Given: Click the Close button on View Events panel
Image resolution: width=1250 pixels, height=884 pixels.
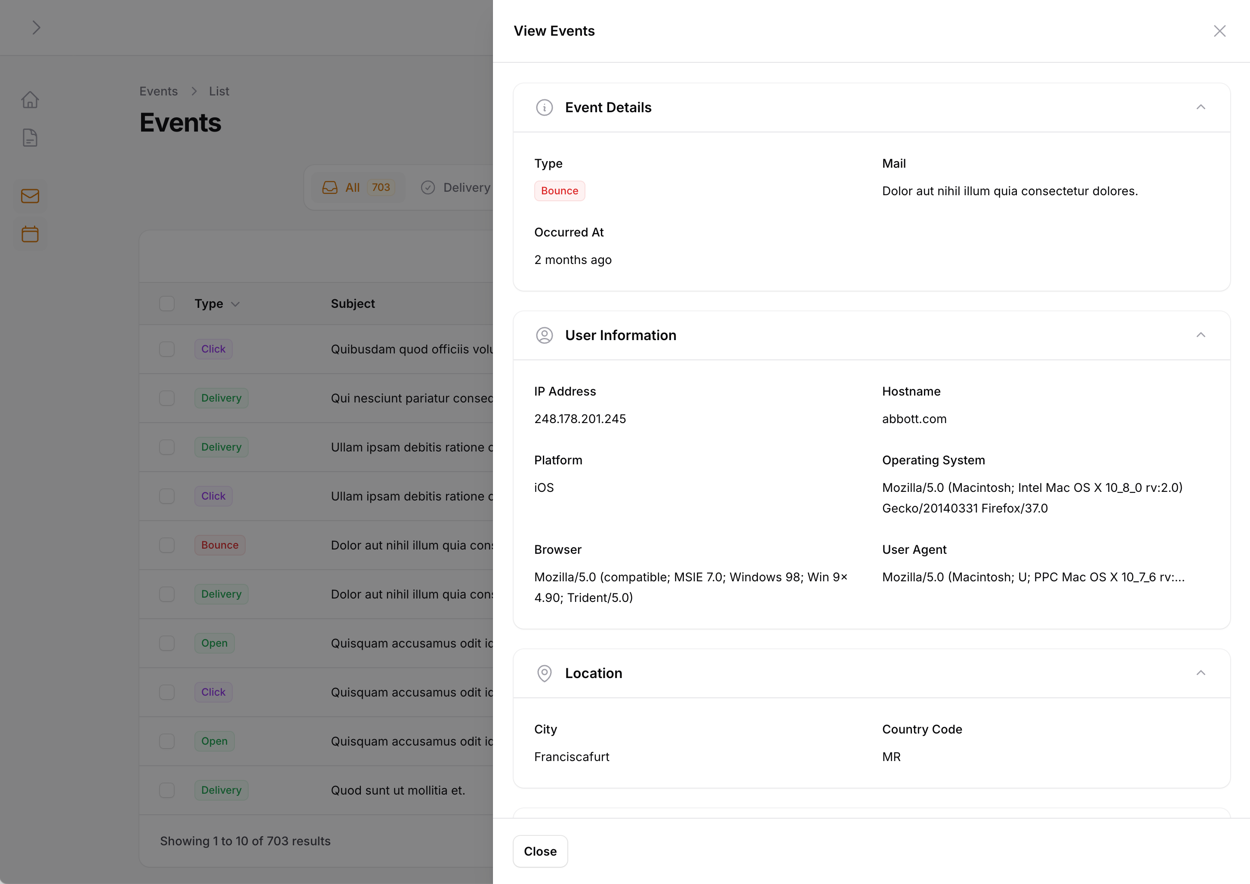Looking at the screenshot, I should click(541, 850).
